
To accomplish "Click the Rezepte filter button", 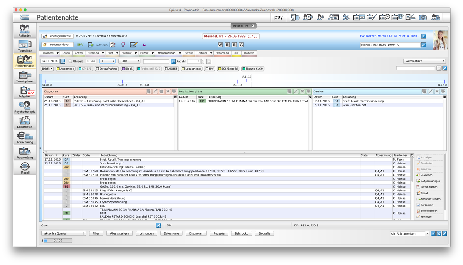I will [219, 233].
